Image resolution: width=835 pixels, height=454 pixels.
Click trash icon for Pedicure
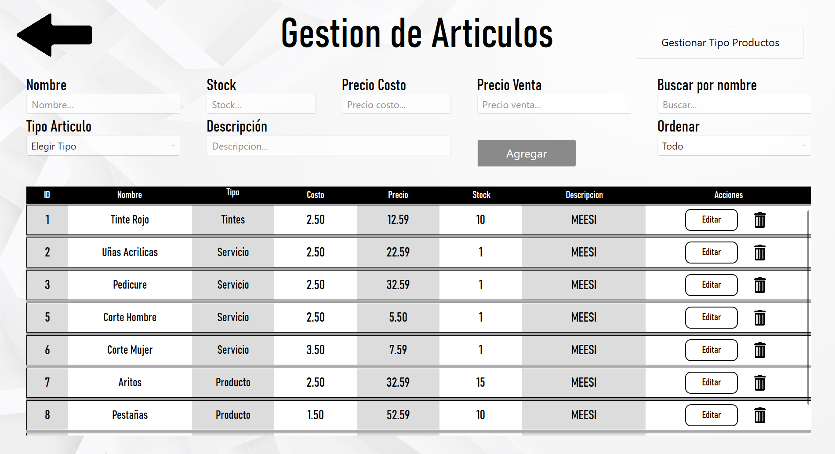[x=760, y=285]
